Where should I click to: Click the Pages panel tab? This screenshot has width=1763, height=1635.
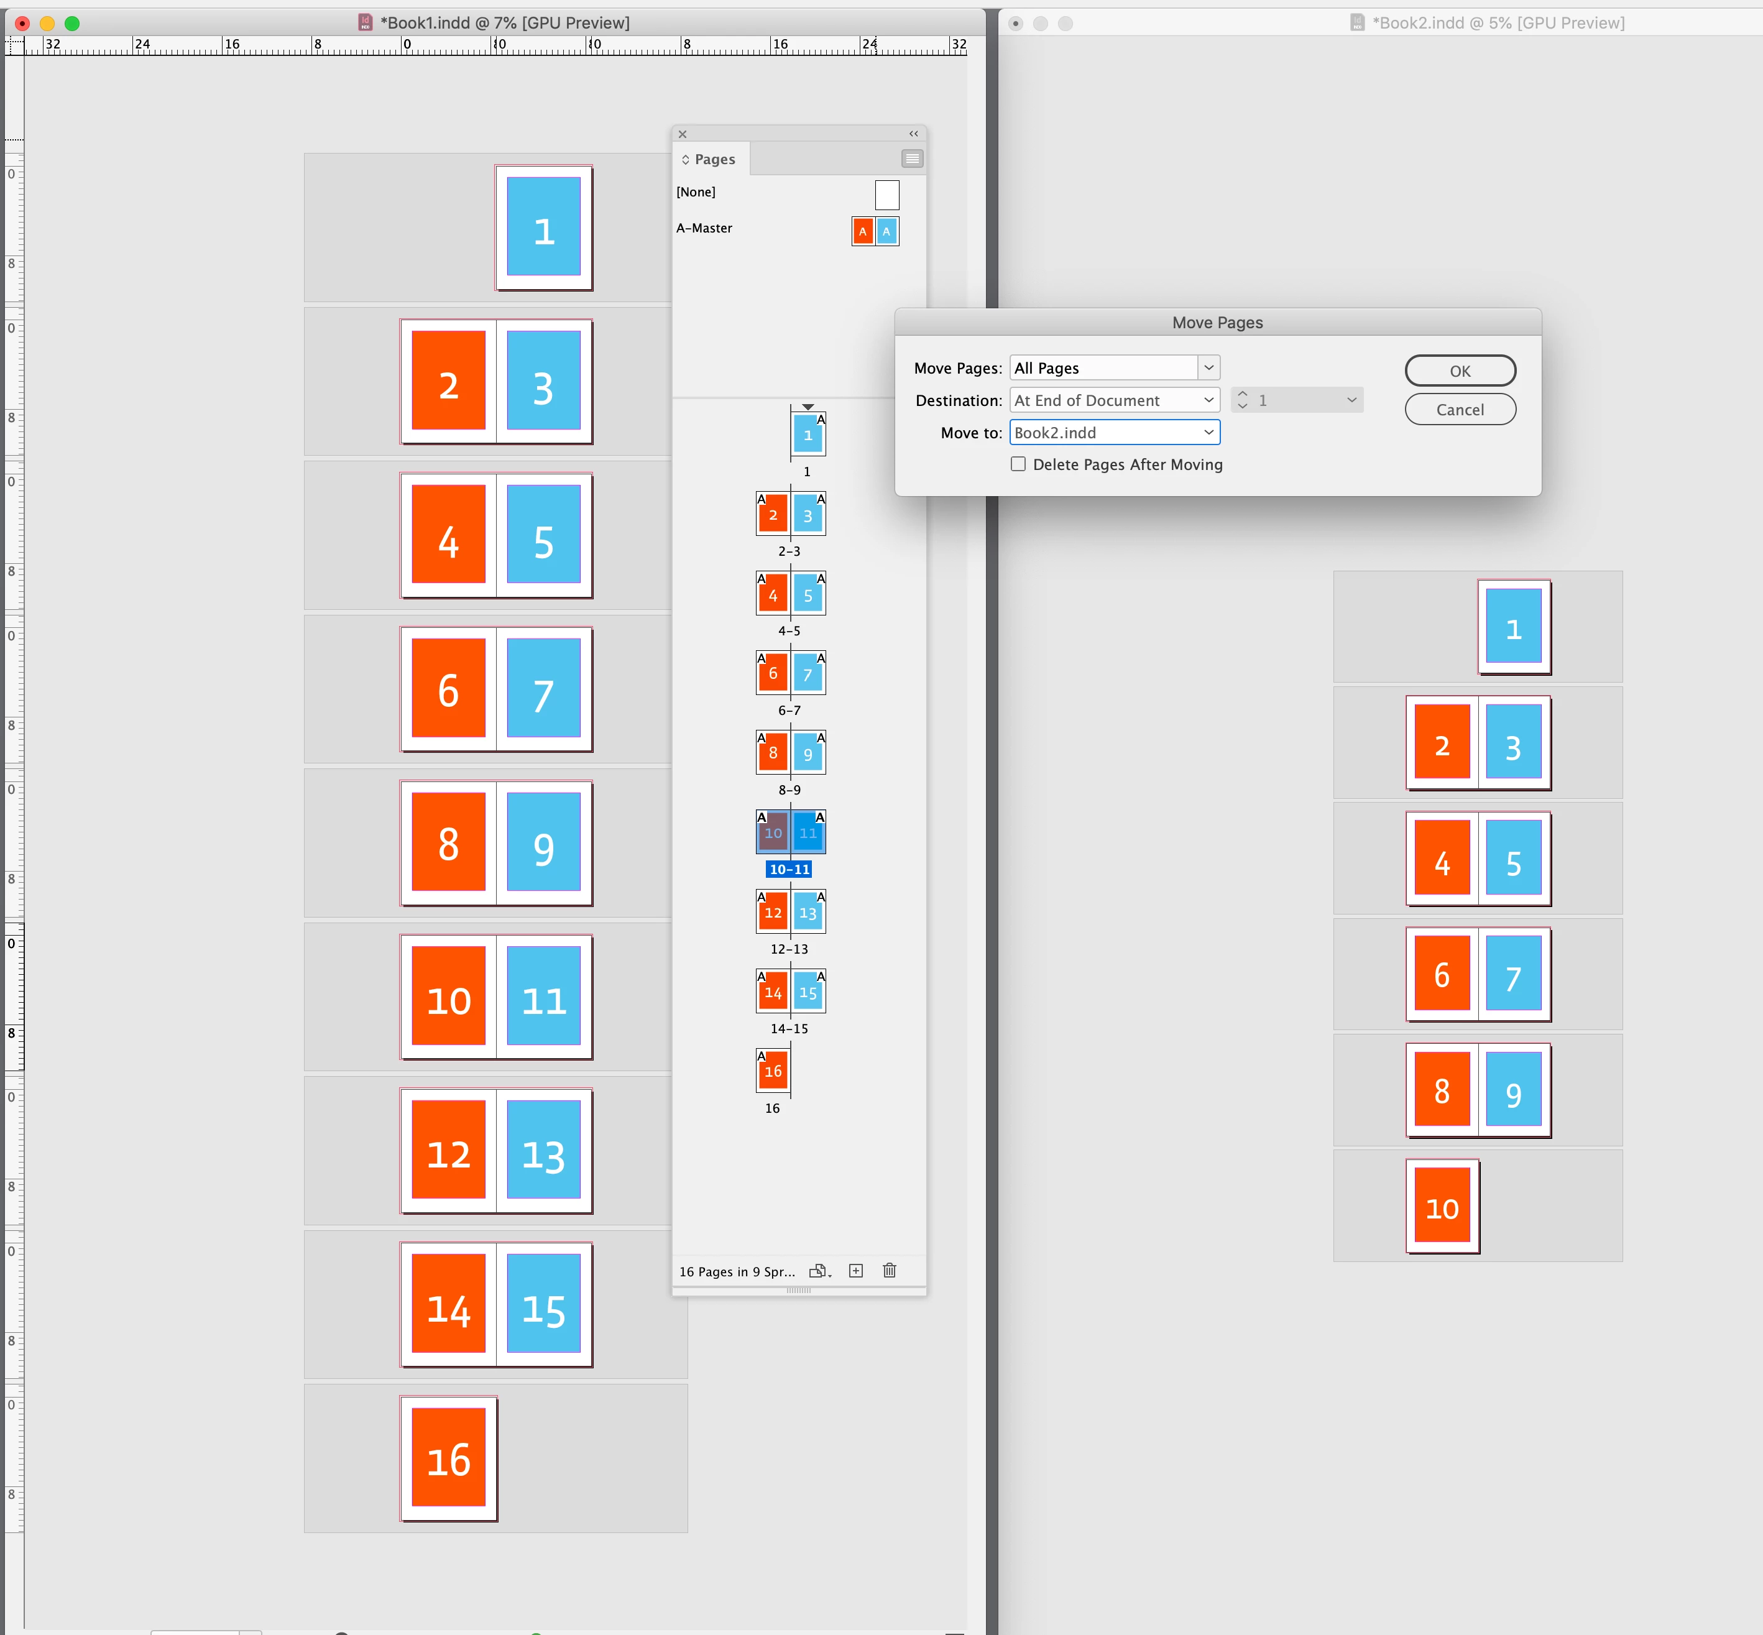click(x=713, y=159)
